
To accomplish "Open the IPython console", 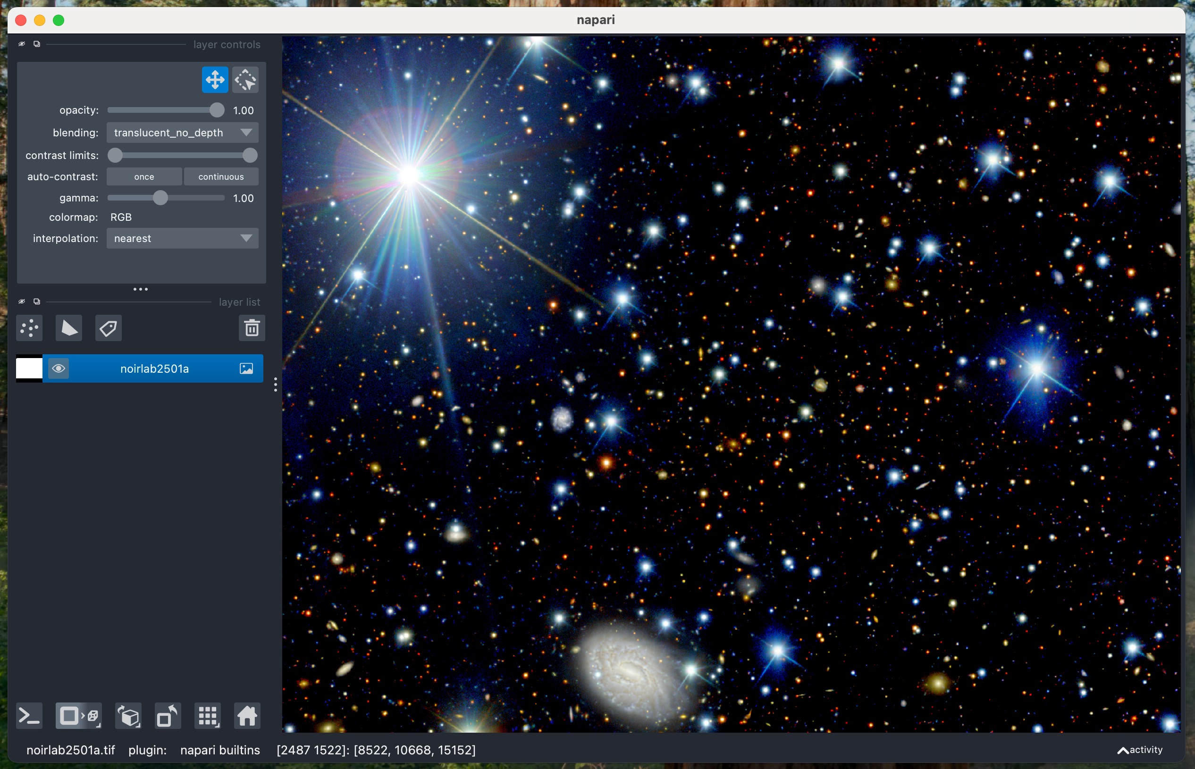I will (29, 716).
